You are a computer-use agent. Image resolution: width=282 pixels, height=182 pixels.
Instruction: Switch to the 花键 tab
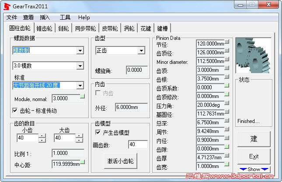pyautogui.click(x=146, y=28)
